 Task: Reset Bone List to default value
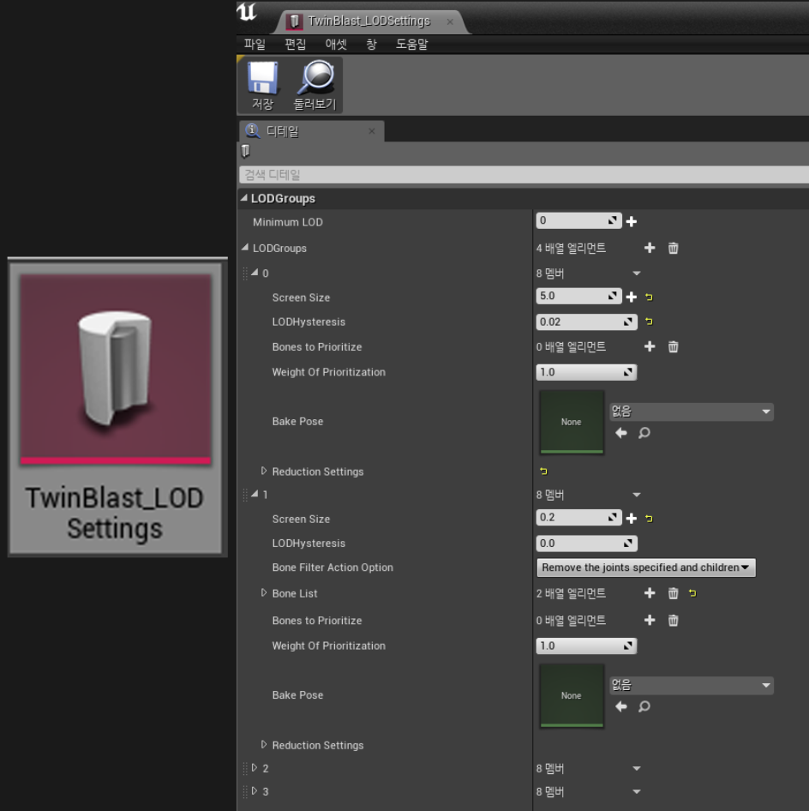pos(692,593)
